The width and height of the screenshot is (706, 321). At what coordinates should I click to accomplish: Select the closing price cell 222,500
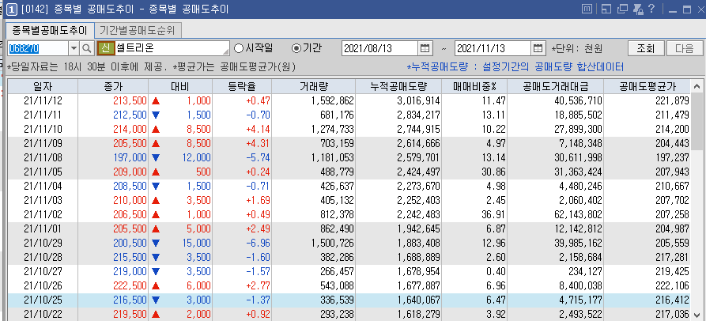tap(113, 286)
